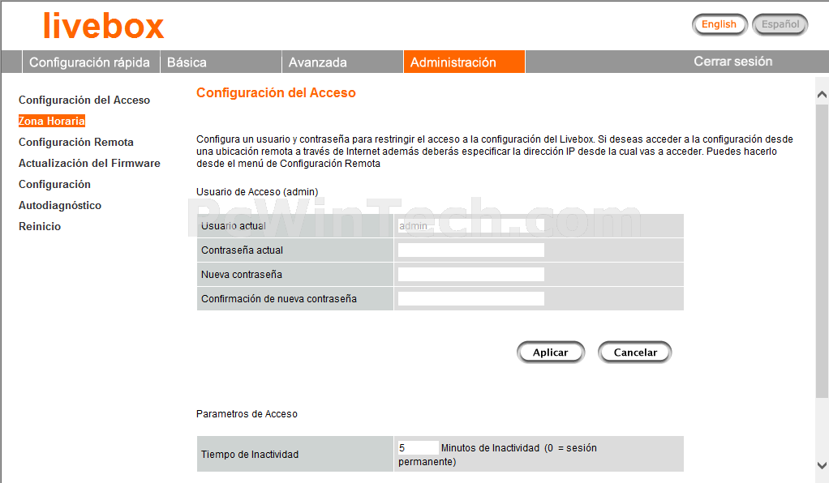Click the scrollbar down arrow

tap(822, 465)
